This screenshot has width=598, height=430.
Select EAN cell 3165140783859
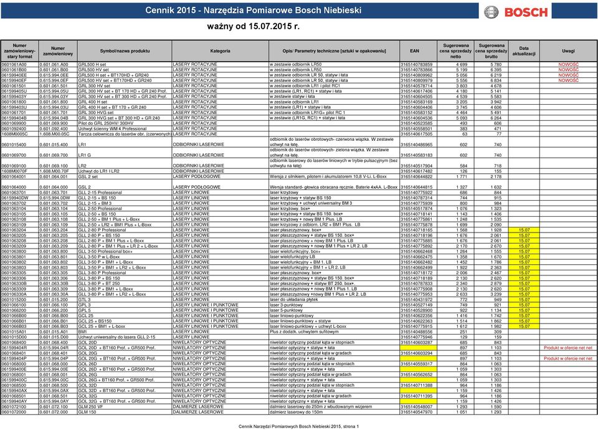coord(418,64)
